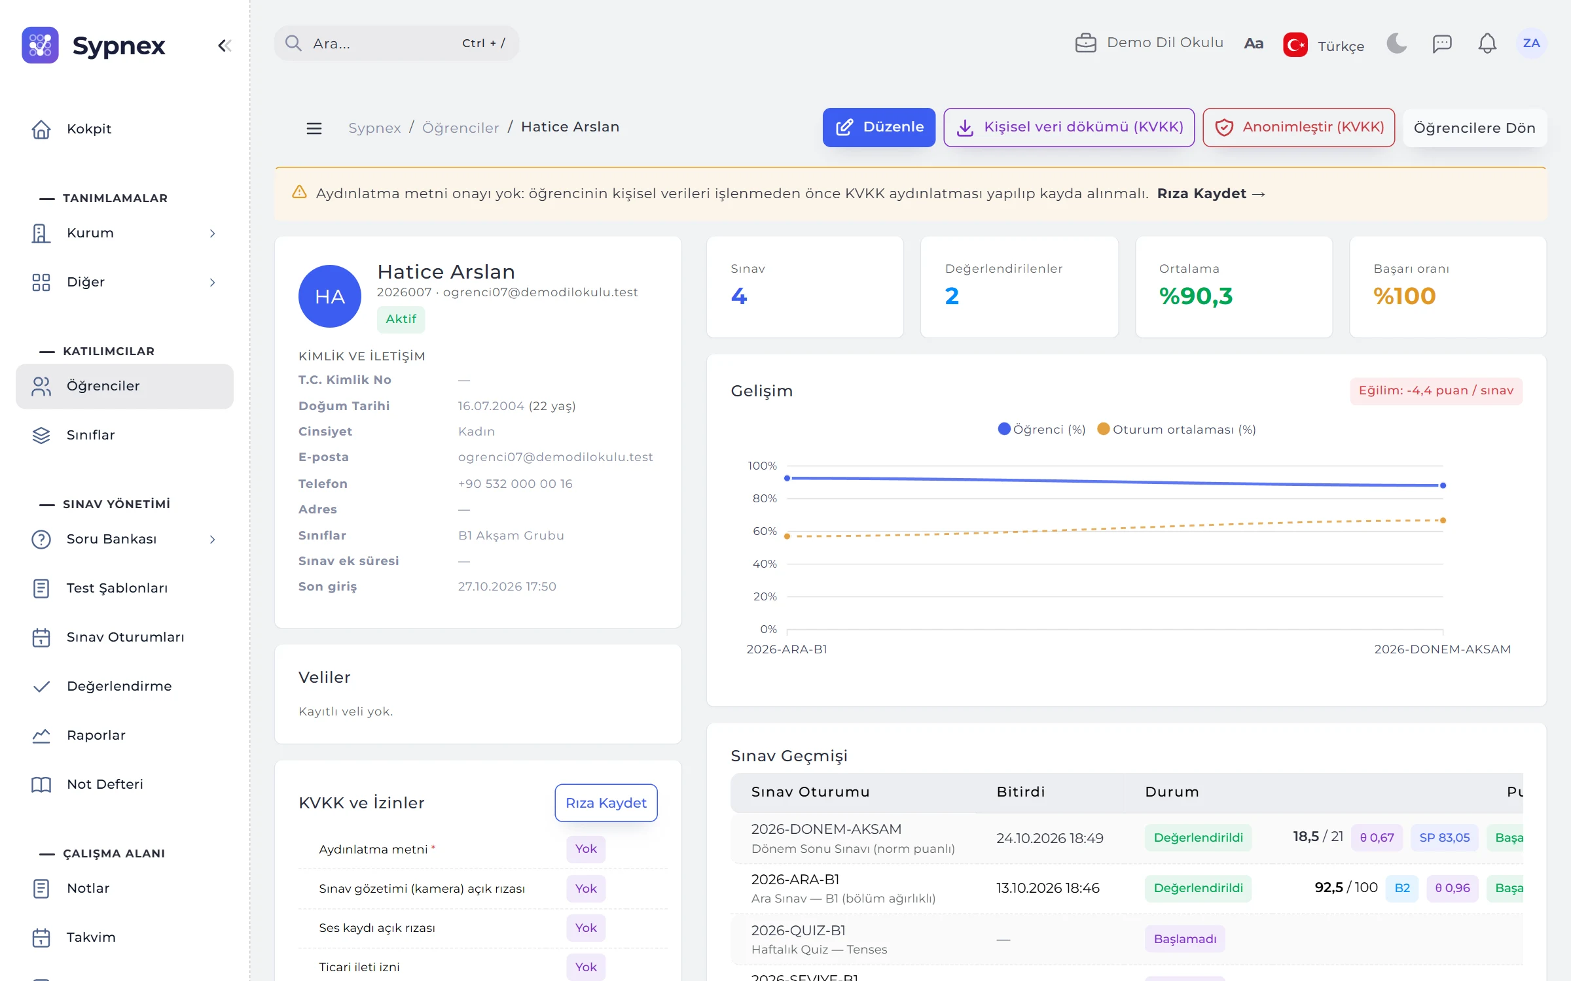Open the Sypnex logo home icon
This screenshot has height=981, width=1571.
tap(40, 45)
